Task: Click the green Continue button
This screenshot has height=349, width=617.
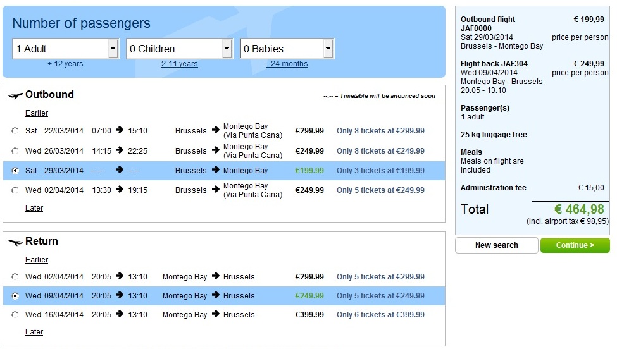Action: coord(575,245)
